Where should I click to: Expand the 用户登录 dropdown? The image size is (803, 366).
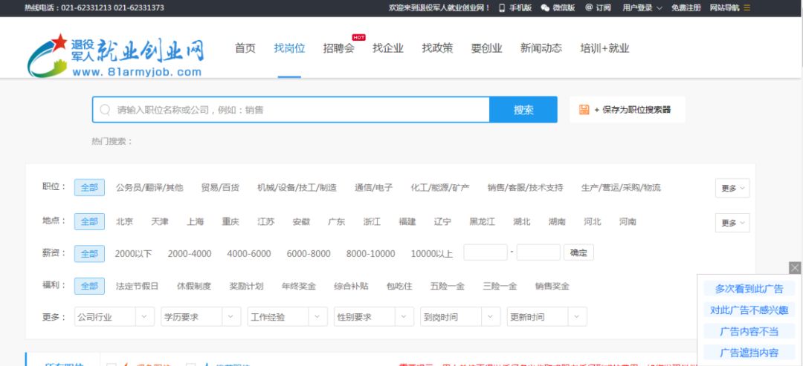[642, 7]
